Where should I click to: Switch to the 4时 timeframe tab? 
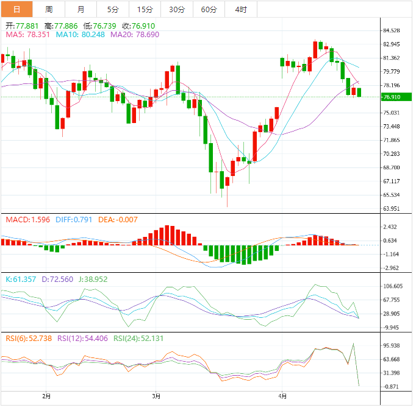(240, 9)
